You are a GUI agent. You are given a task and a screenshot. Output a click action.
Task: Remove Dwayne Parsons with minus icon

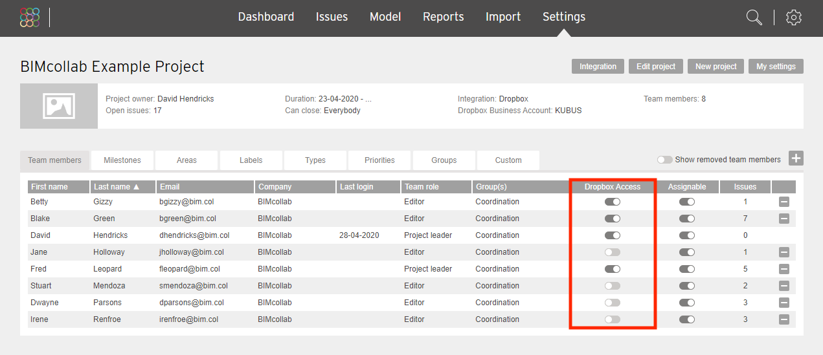tap(784, 303)
